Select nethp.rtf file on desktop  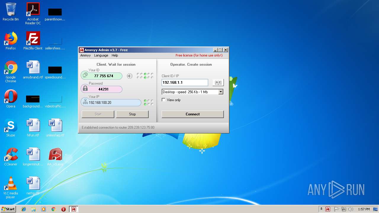(33, 185)
